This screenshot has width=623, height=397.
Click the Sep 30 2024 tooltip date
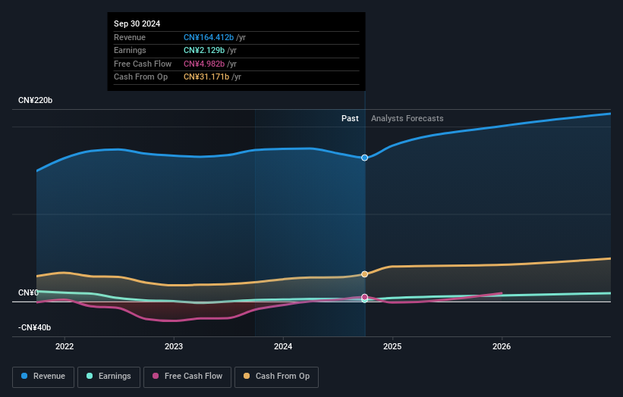(137, 23)
